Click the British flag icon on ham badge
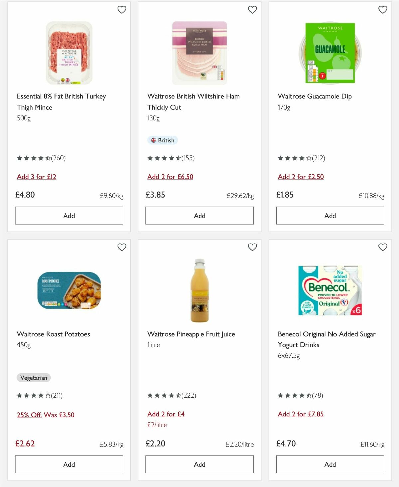Screen dimensions: 399x487 pyautogui.click(x=154, y=140)
